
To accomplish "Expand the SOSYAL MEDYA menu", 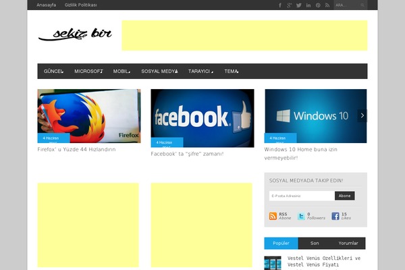I will [159, 72].
